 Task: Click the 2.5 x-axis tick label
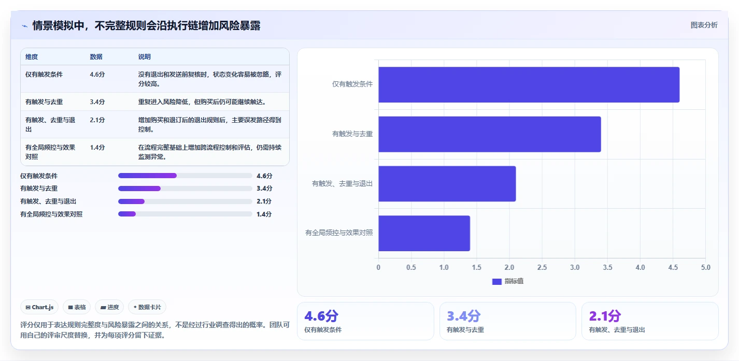tap(542, 268)
